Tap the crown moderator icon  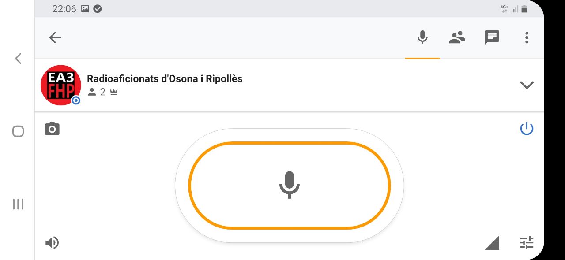point(114,92)
